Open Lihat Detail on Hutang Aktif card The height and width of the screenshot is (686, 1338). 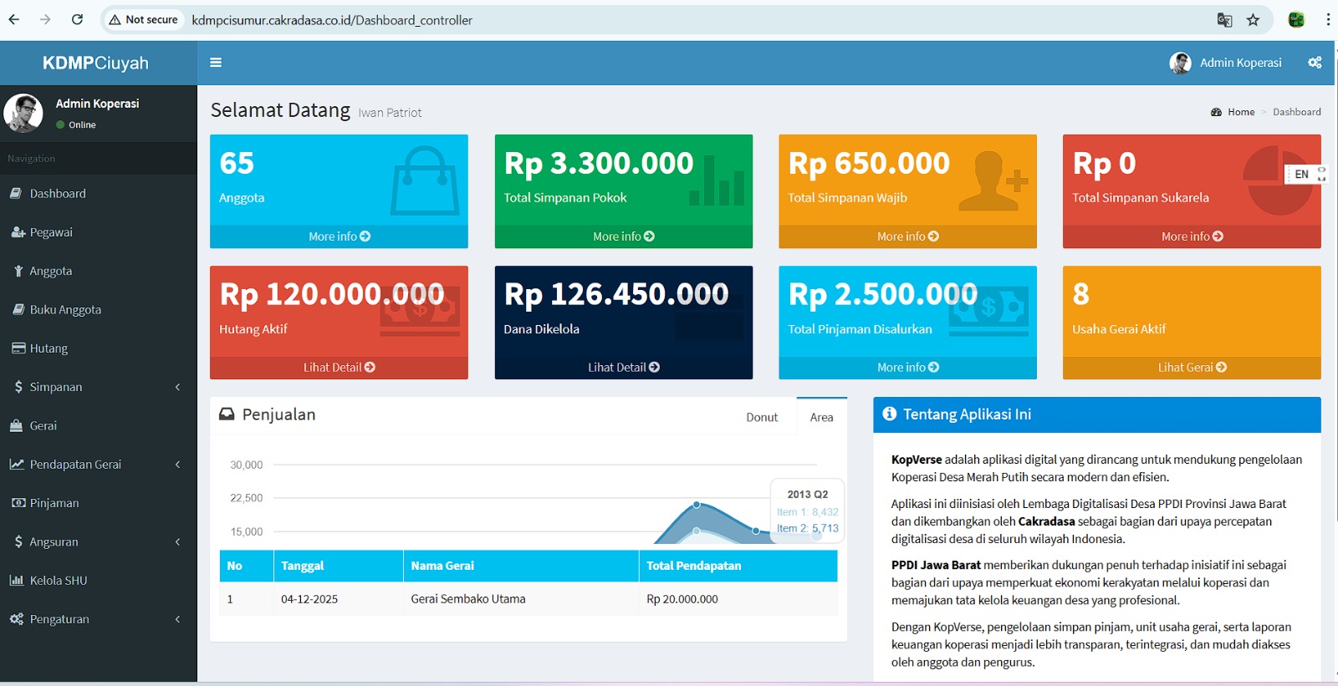[339, 368]
